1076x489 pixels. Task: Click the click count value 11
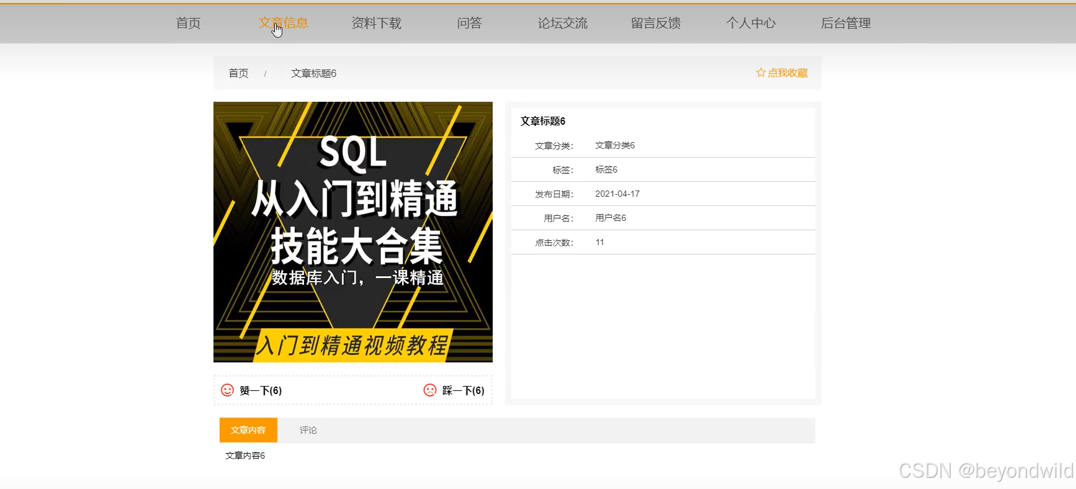pos(599,242)
